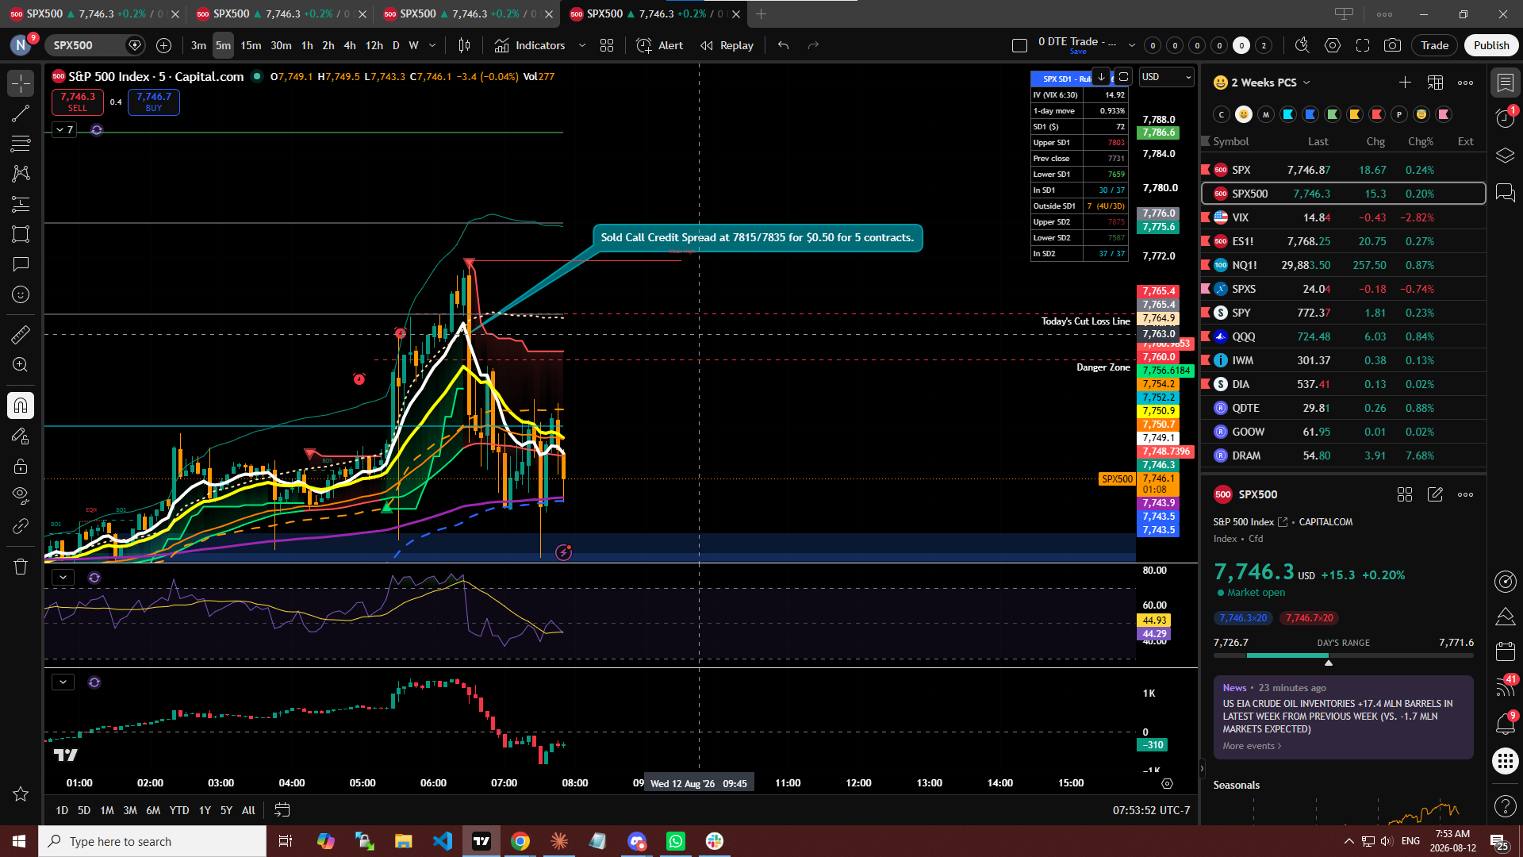Select the 5Y date range
This screenshot has width=1523, height=857.
pyautogui.click(x=226, y=810)
